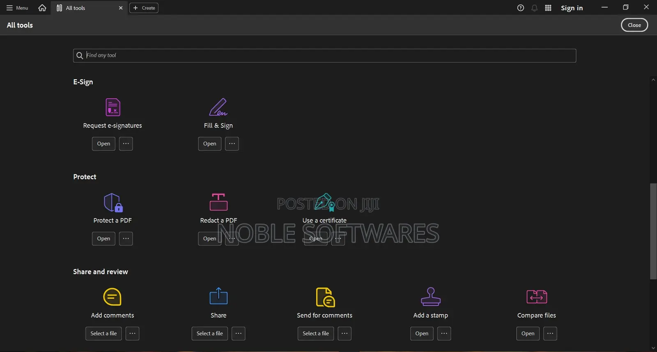Screen dimensions: 657x352
Task: Click the Add comments label
Action: click(x=113, y=315)
